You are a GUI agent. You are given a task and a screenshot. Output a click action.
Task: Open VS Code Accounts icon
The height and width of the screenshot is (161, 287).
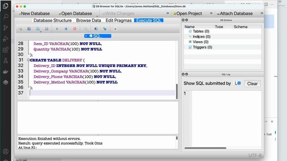(x=6, y=152)
